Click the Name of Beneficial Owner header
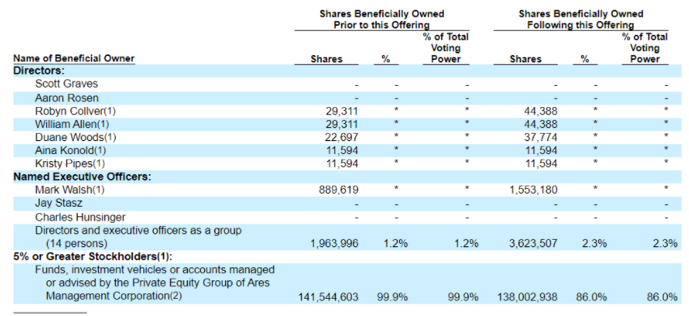This screenshot has height=316, width=689. 74,59
